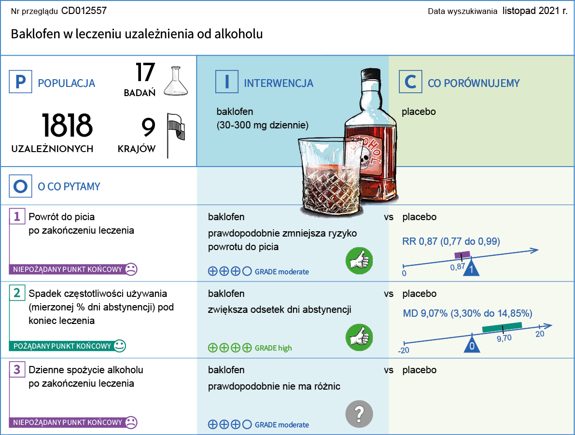Select the purple number 1 outcome box
The height and width of the screenshot is (435, 575).
pyautogui.click(x=17, y=217)
